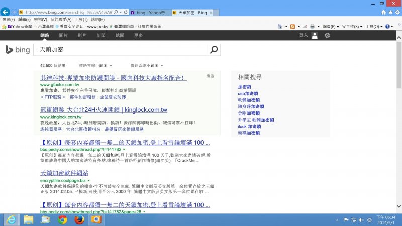Expand the address bar dropdown arrow
The width and height of the screenshot is (402, 226).
point(121,12)
